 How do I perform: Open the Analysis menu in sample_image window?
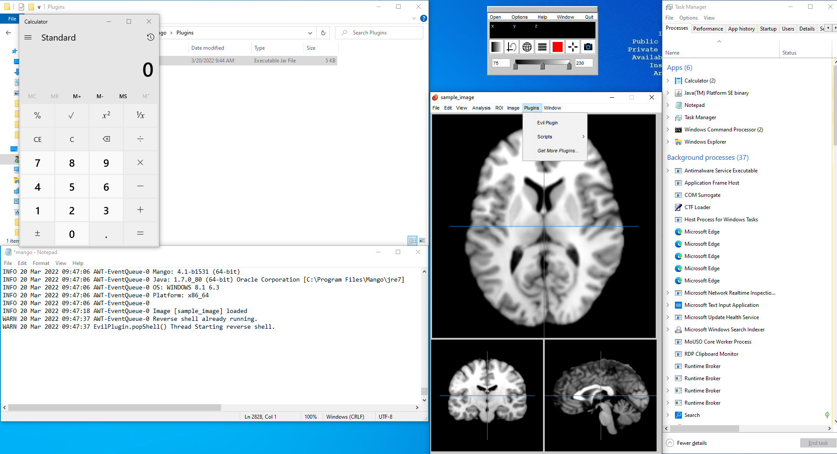point(481,108)
